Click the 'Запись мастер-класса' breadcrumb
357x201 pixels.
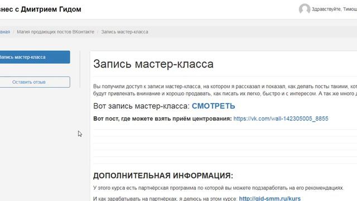(124, 32)
